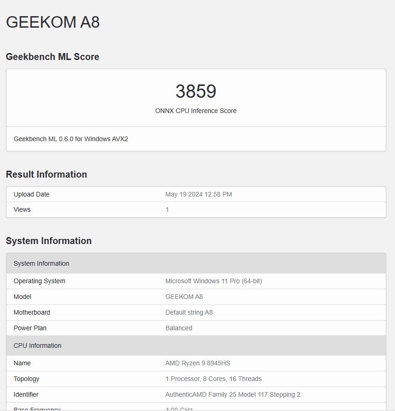Image resolution: width=395 pixels, height=411 pixels.
Task: Click the Default string A8 motherboard value
Action: (189, 312)
